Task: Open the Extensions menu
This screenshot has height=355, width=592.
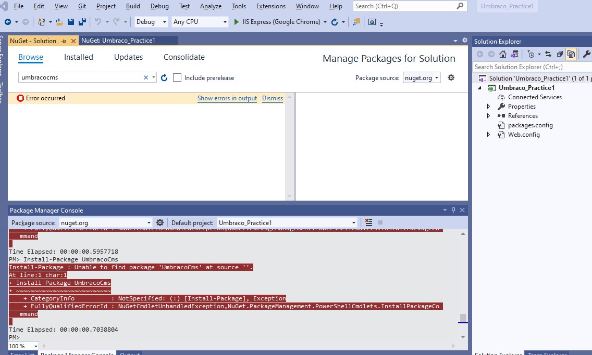Action: (x=271, y=6)
